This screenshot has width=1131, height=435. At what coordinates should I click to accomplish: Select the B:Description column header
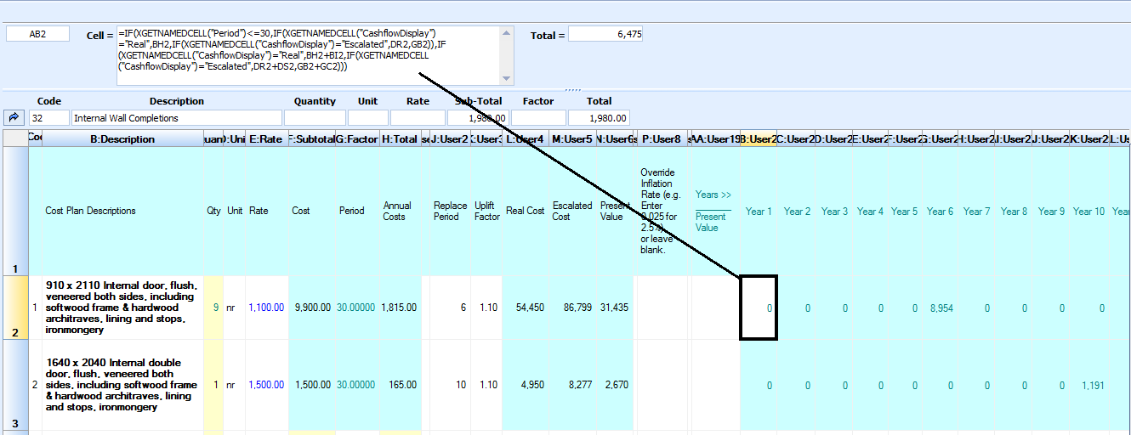(x=122, y=138)
